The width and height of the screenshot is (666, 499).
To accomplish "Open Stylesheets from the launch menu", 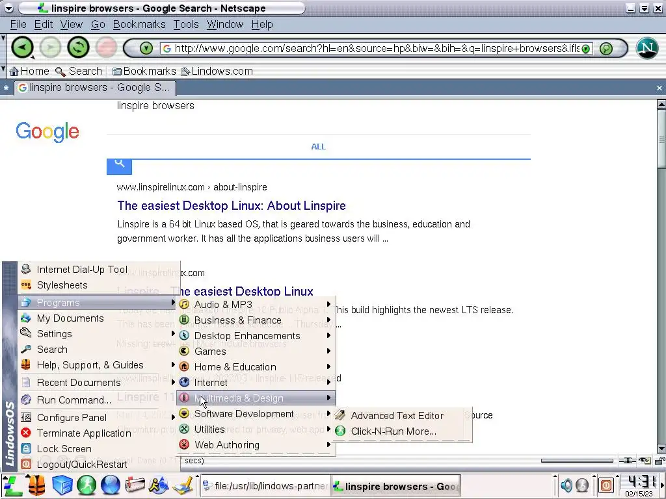I will [x=99, y=285].
